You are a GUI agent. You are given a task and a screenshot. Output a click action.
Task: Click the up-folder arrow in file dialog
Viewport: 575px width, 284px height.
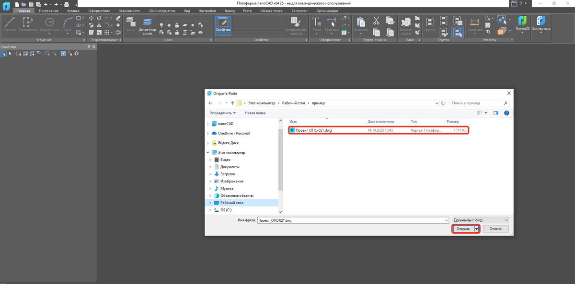[232, 103]
